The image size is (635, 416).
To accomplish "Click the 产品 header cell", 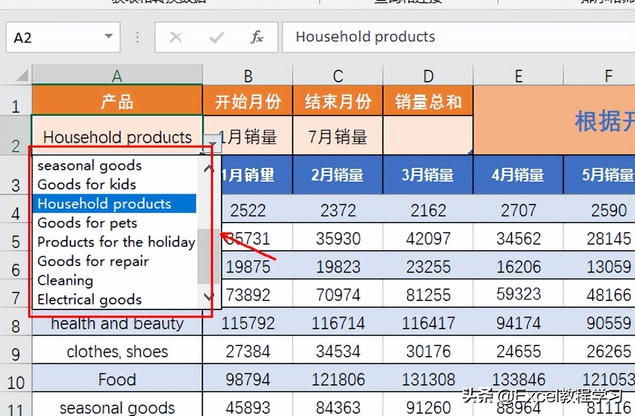I will click(117, 100).
